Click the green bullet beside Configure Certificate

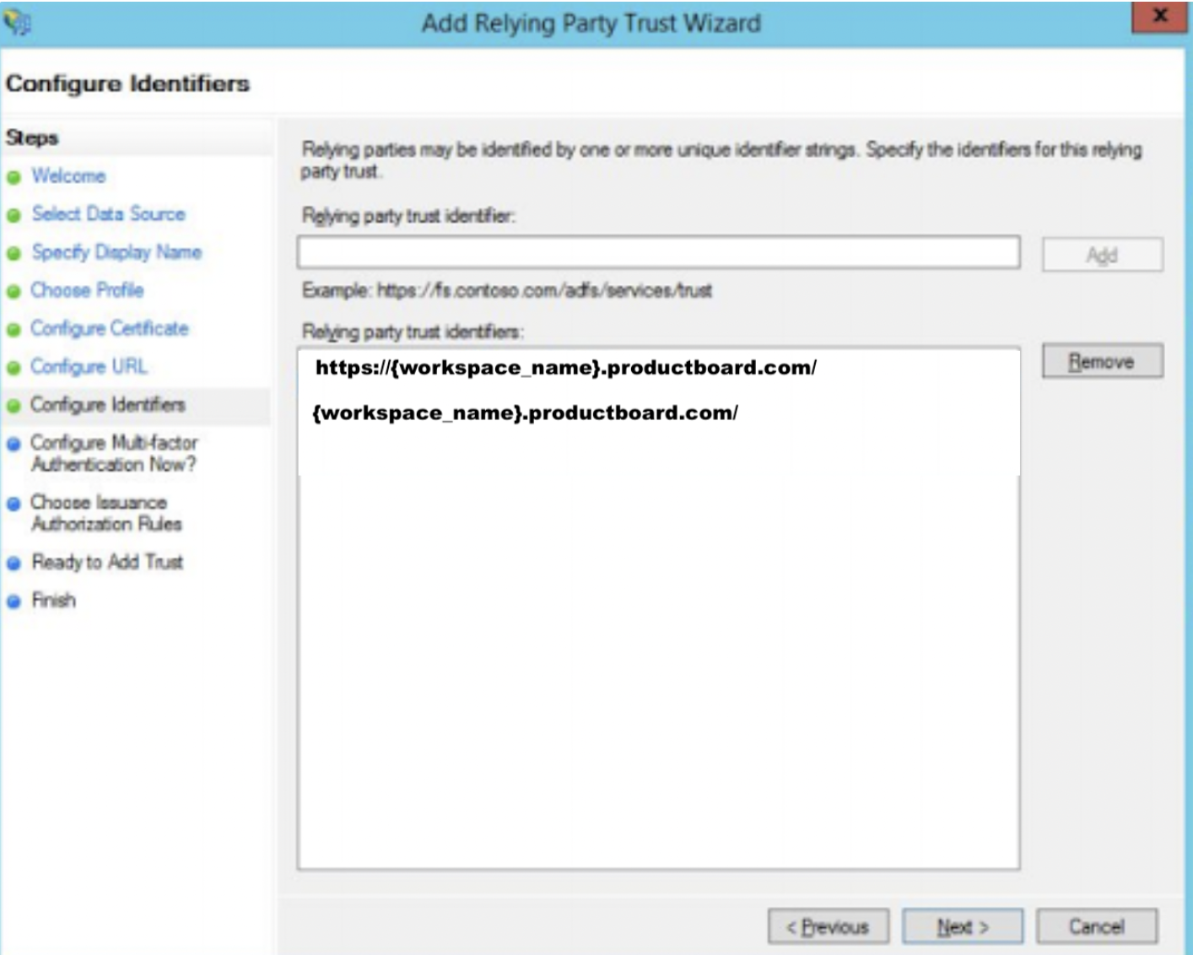click(x=13, y=330)
